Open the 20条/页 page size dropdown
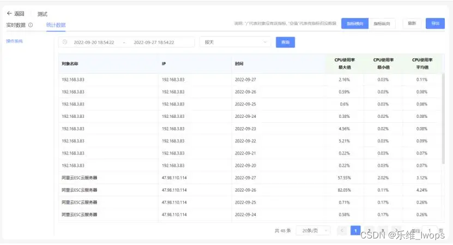 coord(313,230)
